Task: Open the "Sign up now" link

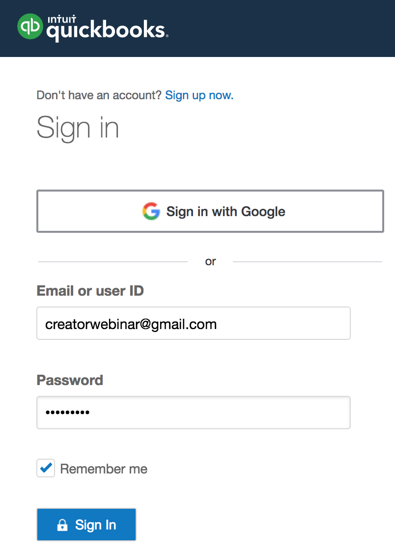Action: pos(199,95)
